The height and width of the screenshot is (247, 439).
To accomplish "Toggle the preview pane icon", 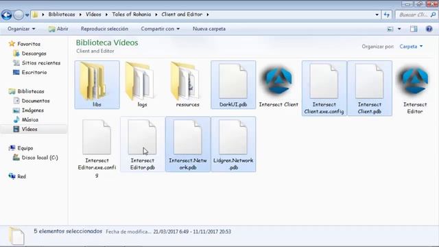I will [x=414, y=29].
